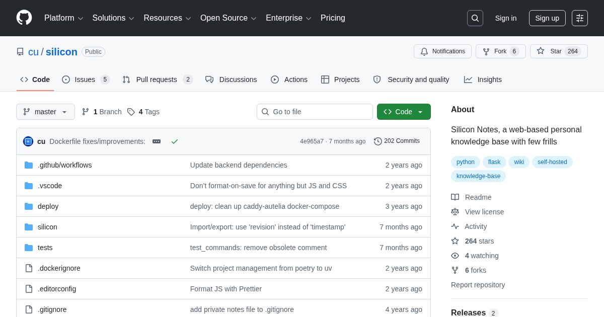Click the watching eye icon
Image resolution: width=604 pixels, height=317 pixels.
pos(455,256)
